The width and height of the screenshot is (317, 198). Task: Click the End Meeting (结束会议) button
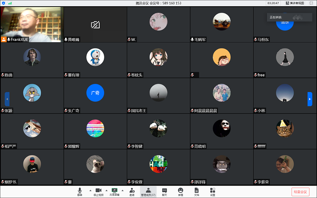click(x=300, y=192)
